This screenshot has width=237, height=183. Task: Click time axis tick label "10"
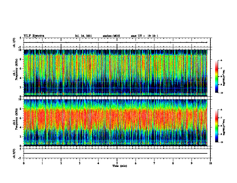[x=210, y=163]
